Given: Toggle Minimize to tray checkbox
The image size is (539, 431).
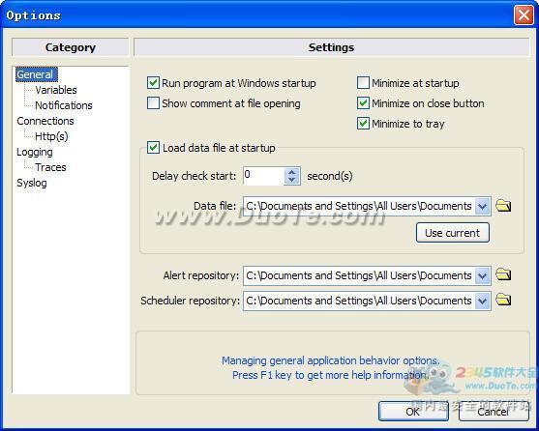Looking at the screenshot, I should point(363,124).
